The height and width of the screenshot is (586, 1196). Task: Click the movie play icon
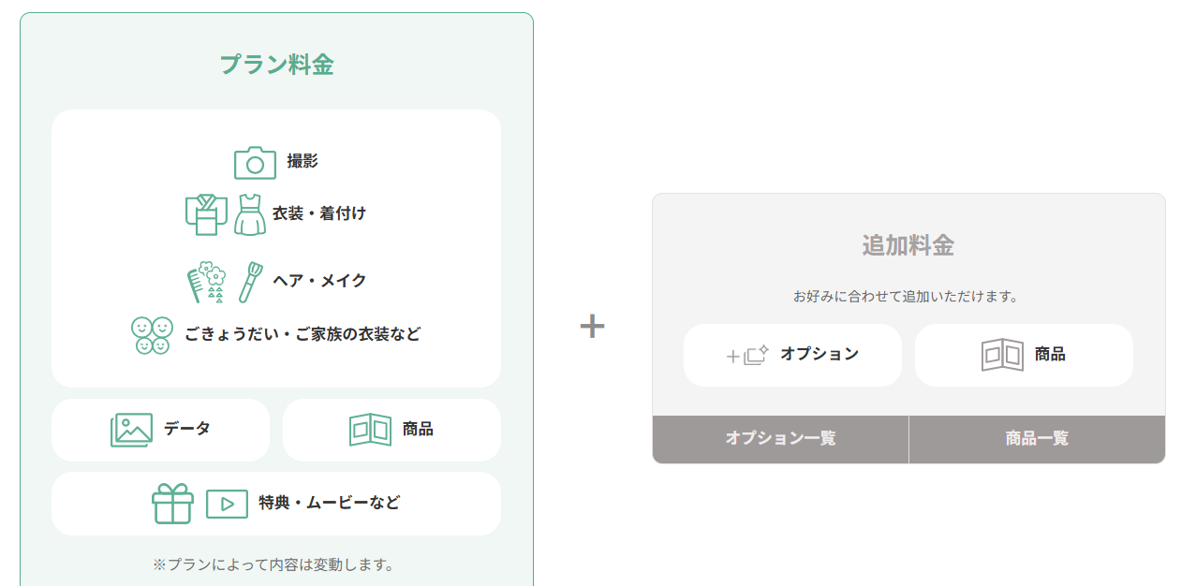coord(227,504)
